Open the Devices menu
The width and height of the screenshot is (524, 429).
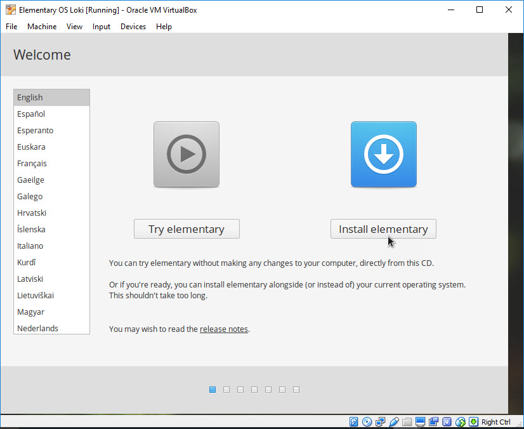tap(133, 27)
